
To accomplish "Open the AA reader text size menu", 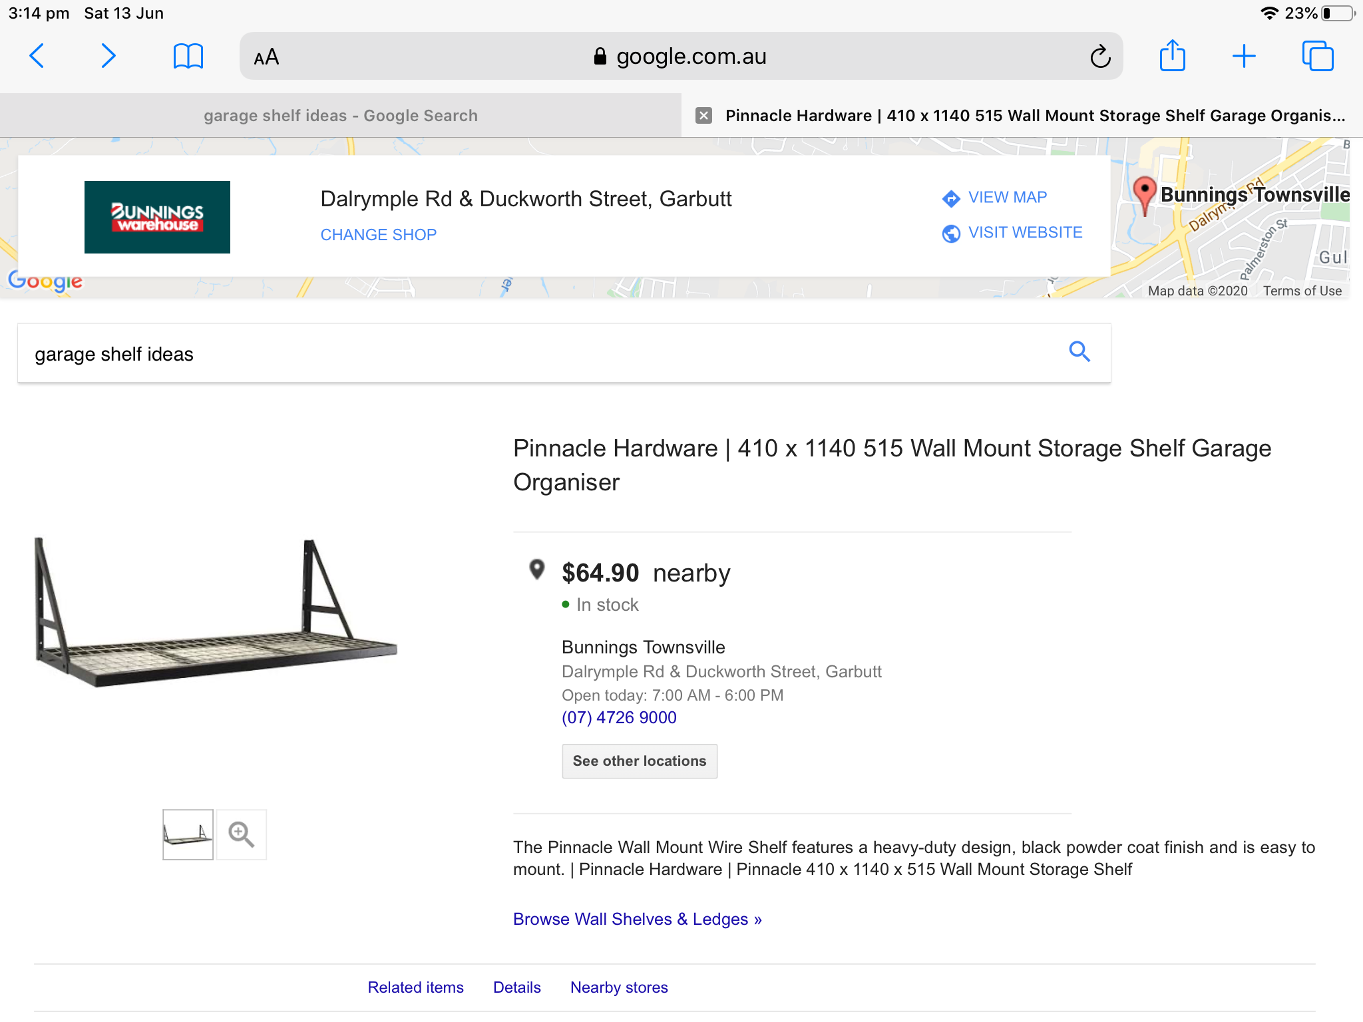I will [x=266, y=57].
